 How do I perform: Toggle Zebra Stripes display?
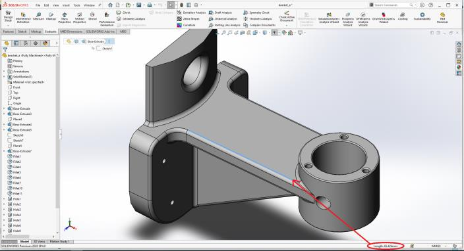click(188, 18)
